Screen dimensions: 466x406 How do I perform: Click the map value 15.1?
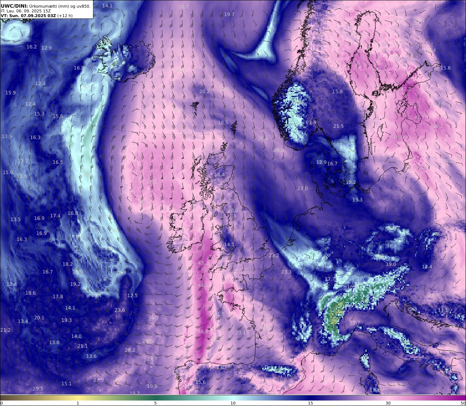[67, 384]
